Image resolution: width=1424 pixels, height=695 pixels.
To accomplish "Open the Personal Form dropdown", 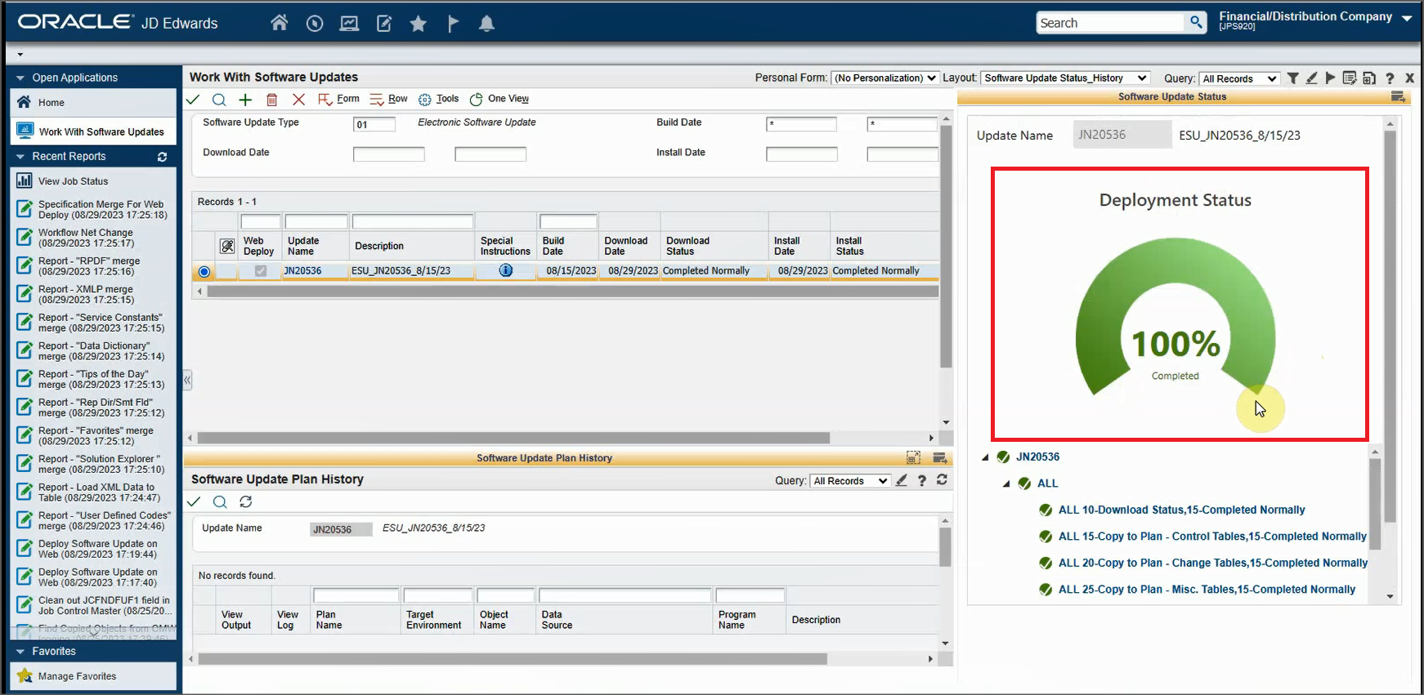I will [885, 78].
